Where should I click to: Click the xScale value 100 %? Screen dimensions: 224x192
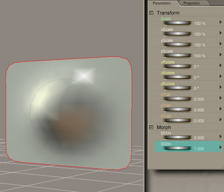click(x=200, y=34)
